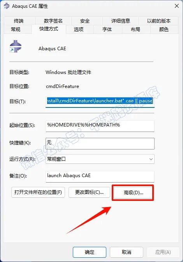Open the 数字签名 tab
Image resolution: width=183 pixels, height=262 pixels.
tap(53, 21)
